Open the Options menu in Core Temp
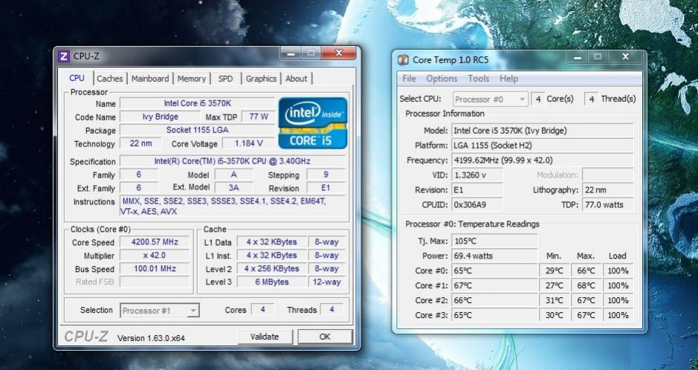This screenshot has height=370, width=698. coord(442,79)
